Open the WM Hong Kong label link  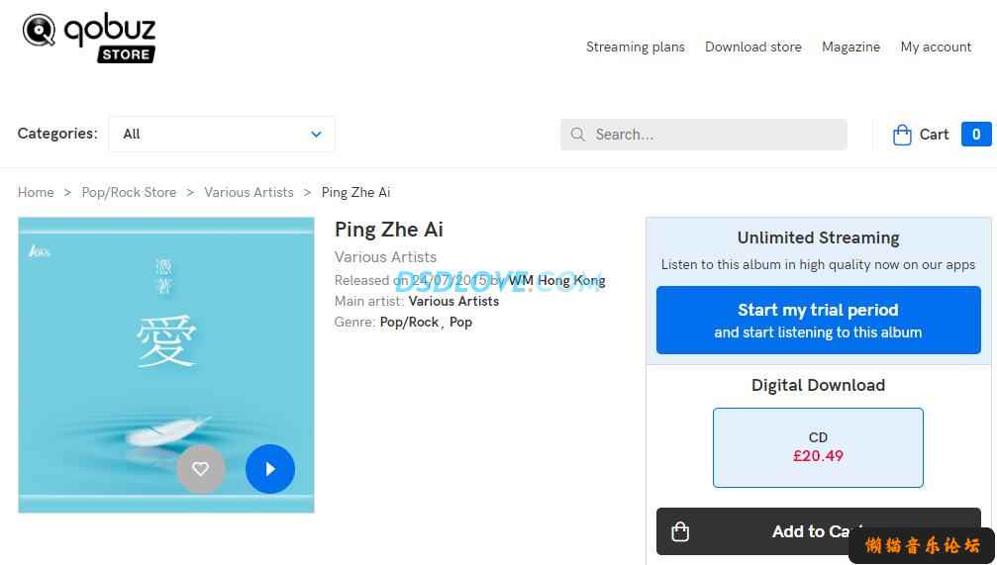(x=556, y=280)
